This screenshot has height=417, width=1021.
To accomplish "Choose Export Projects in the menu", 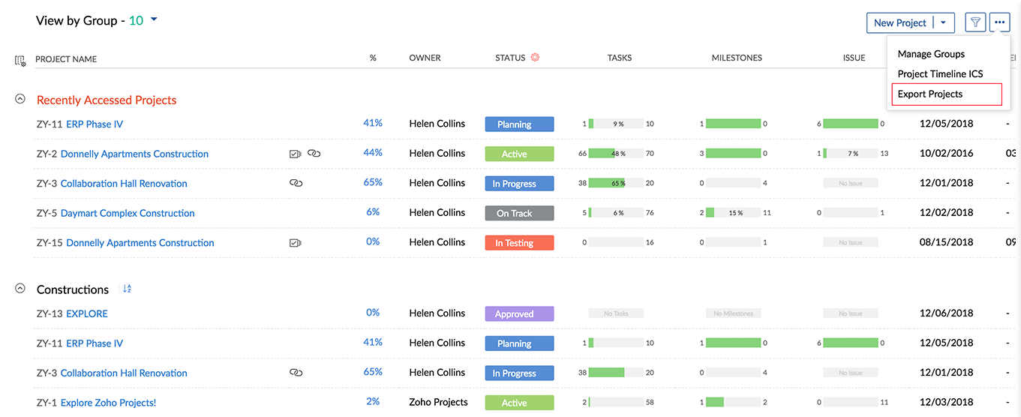I will [929, 94].
